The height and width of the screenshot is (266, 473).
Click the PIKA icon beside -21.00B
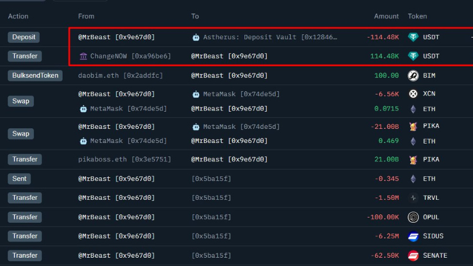pyautogui.click(x=413, y=126)
